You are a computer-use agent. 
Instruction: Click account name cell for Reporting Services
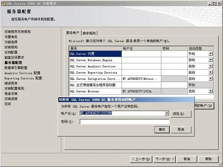tap(141, 73)
